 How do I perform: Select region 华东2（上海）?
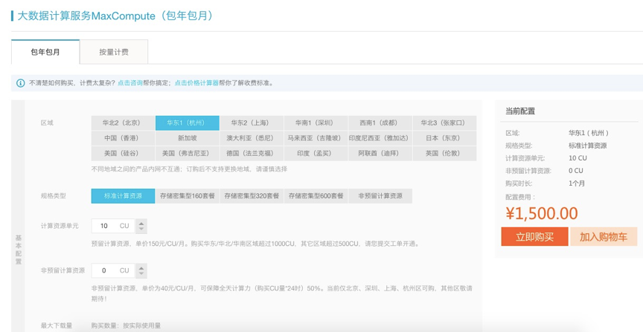tap(252, 123)
